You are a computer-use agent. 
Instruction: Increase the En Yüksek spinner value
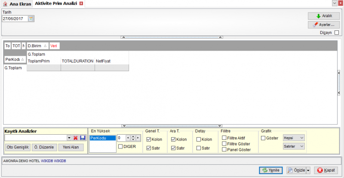click(x=133, y=137)
